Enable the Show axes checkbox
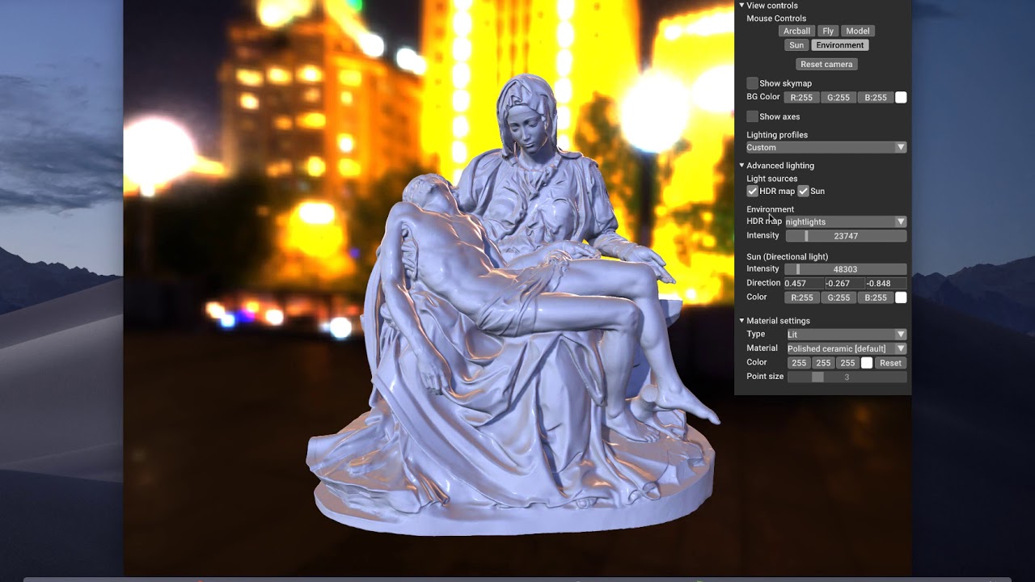 [752, 116]
